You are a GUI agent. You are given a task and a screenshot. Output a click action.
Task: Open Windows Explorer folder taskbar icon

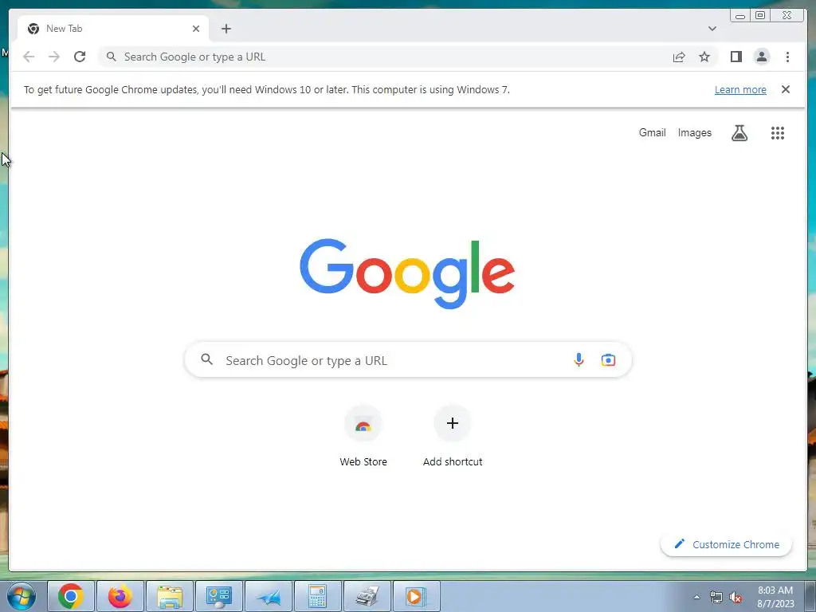(170, 596)
